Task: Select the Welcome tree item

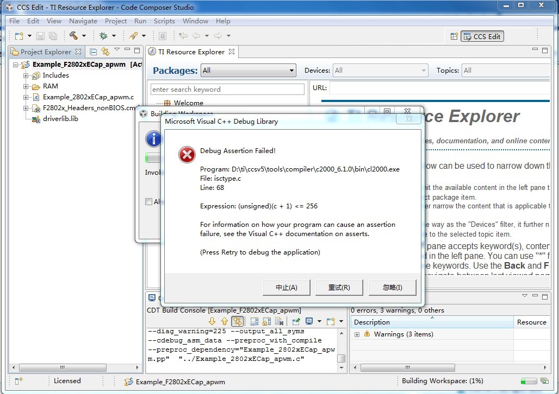Action: (188, 103)
